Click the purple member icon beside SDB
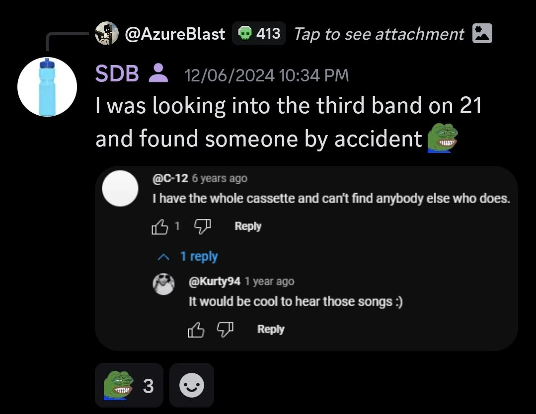 [x=158, y=74]
